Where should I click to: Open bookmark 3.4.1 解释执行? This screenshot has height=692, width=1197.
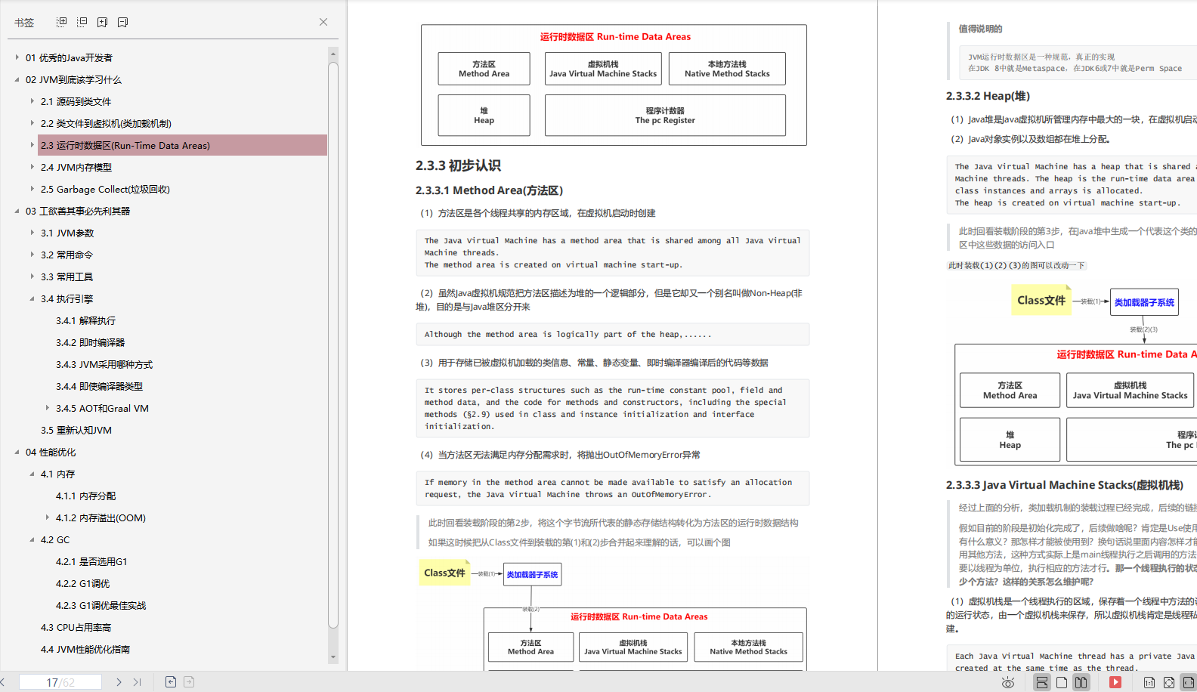coord(85,320)
